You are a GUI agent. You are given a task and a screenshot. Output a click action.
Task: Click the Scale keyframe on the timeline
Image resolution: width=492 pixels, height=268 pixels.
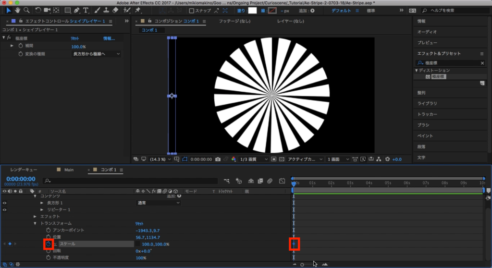294,244
